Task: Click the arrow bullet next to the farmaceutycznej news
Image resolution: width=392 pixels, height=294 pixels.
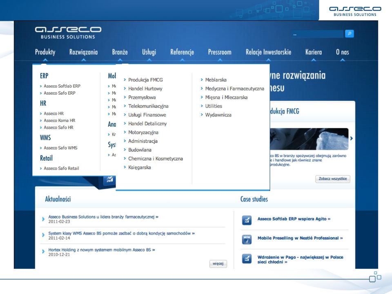Action: point(43,219)
